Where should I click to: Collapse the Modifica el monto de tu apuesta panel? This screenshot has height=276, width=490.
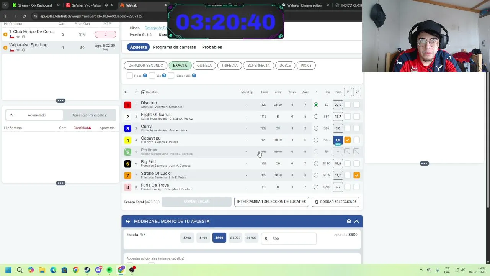[x=356, y=222]
